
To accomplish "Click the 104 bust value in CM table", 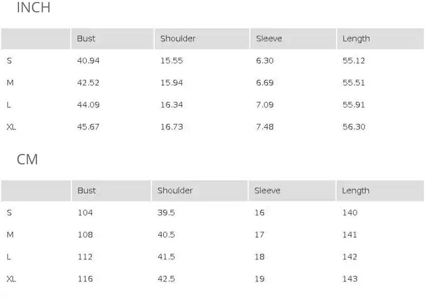I will coord(85,213).
